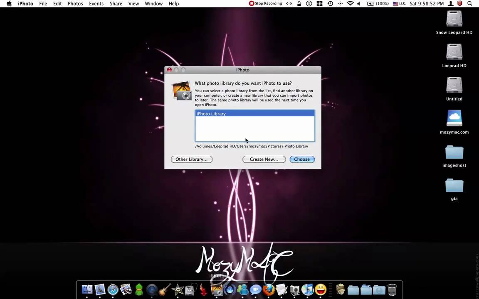The width and height of the screenshot is (479, 299).
Task: Open the Apple menu
Action: point(9,4)
